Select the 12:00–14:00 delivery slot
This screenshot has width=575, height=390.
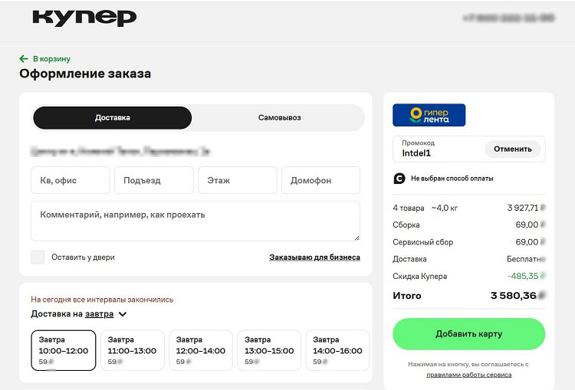tap(200, 350)
